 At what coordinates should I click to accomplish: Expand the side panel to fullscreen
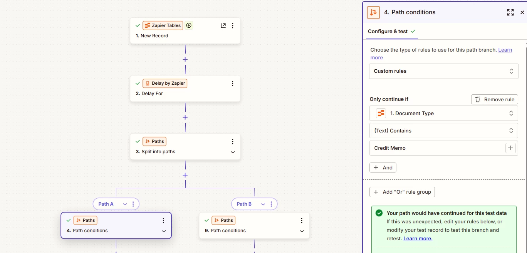click(510, 12)
